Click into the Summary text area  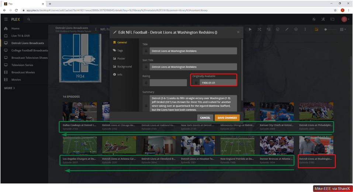pos(193,103)
